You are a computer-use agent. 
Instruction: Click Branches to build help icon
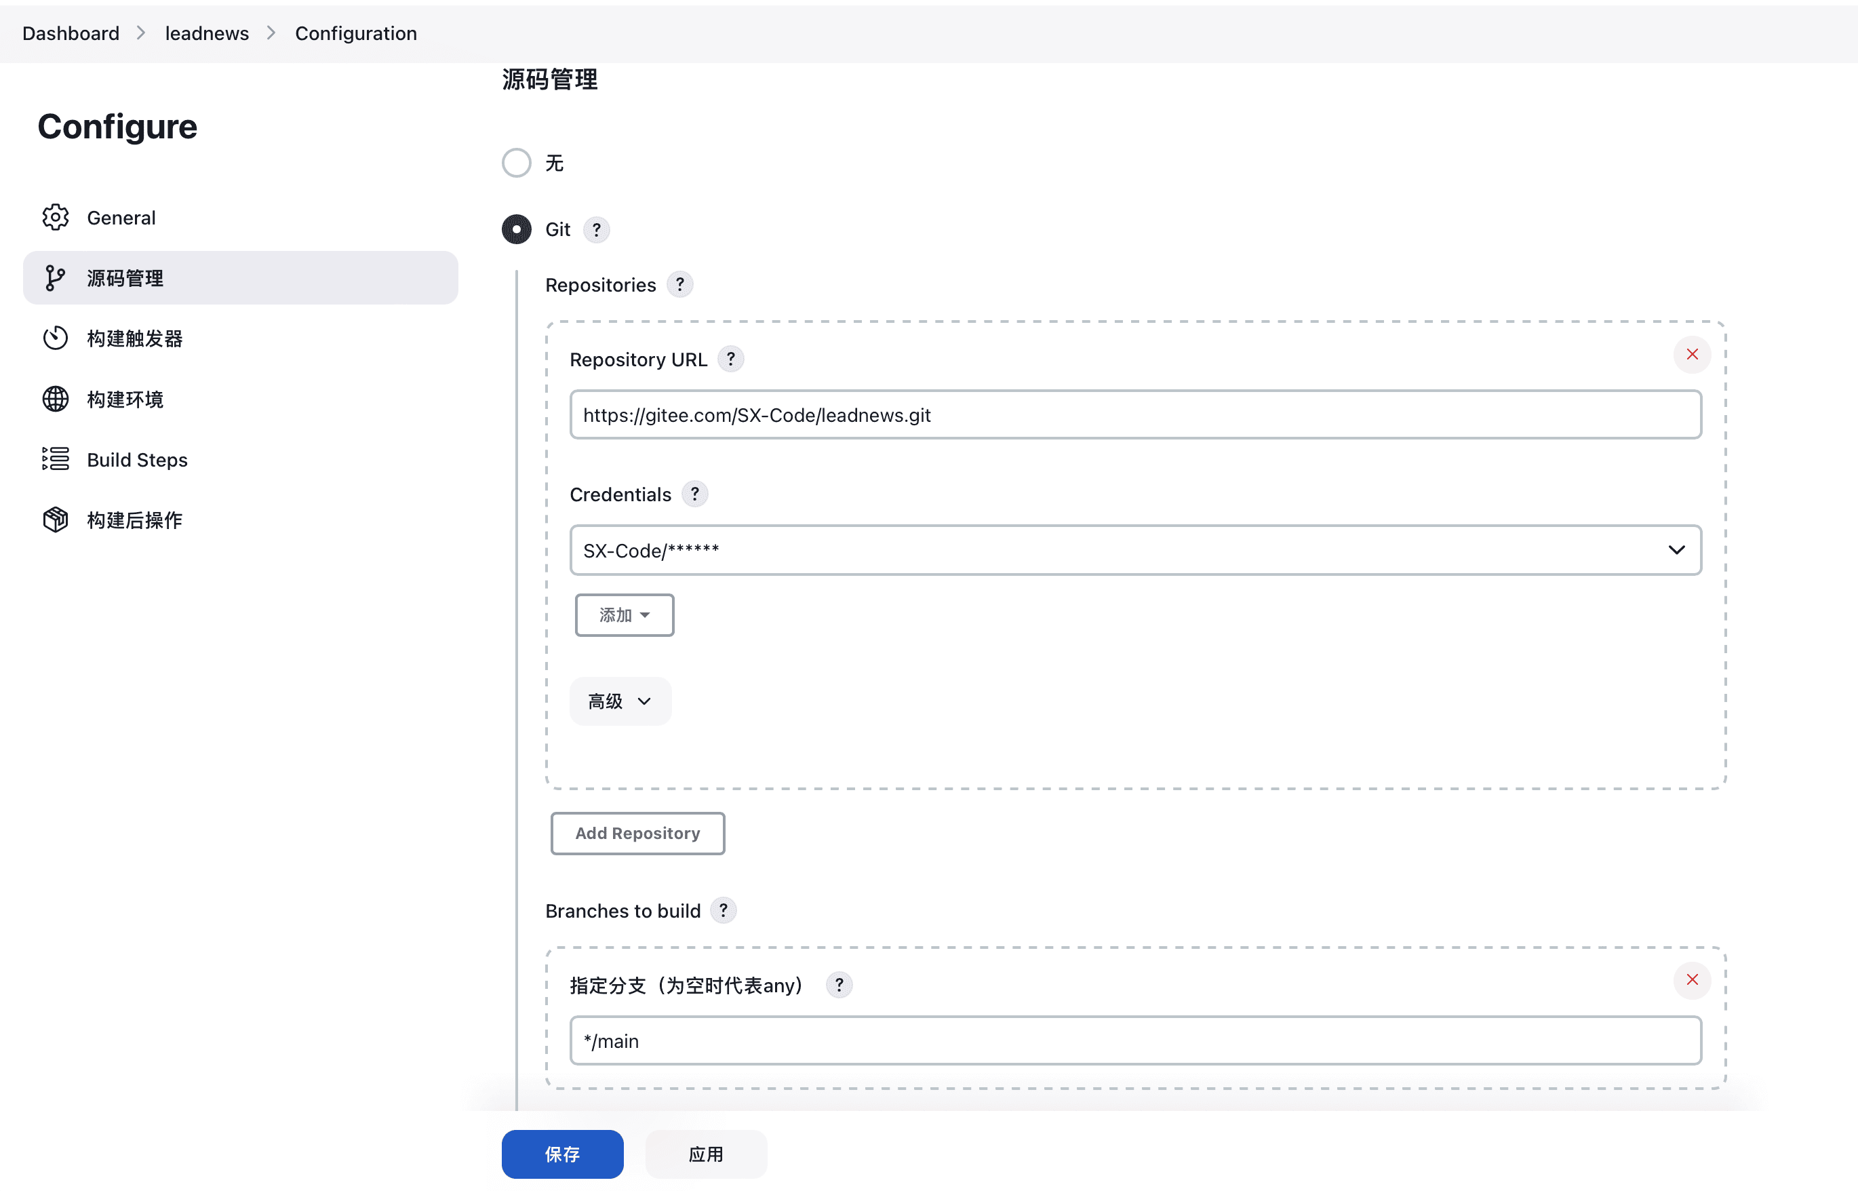coord(723,911)
